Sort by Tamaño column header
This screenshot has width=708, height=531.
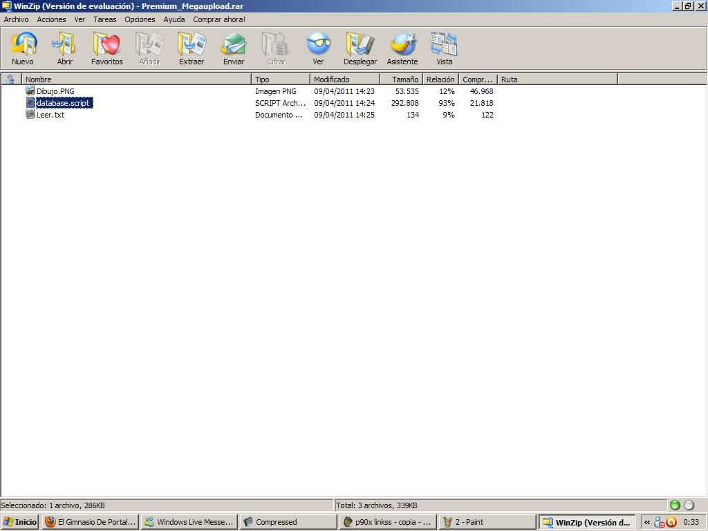(401, 80)
